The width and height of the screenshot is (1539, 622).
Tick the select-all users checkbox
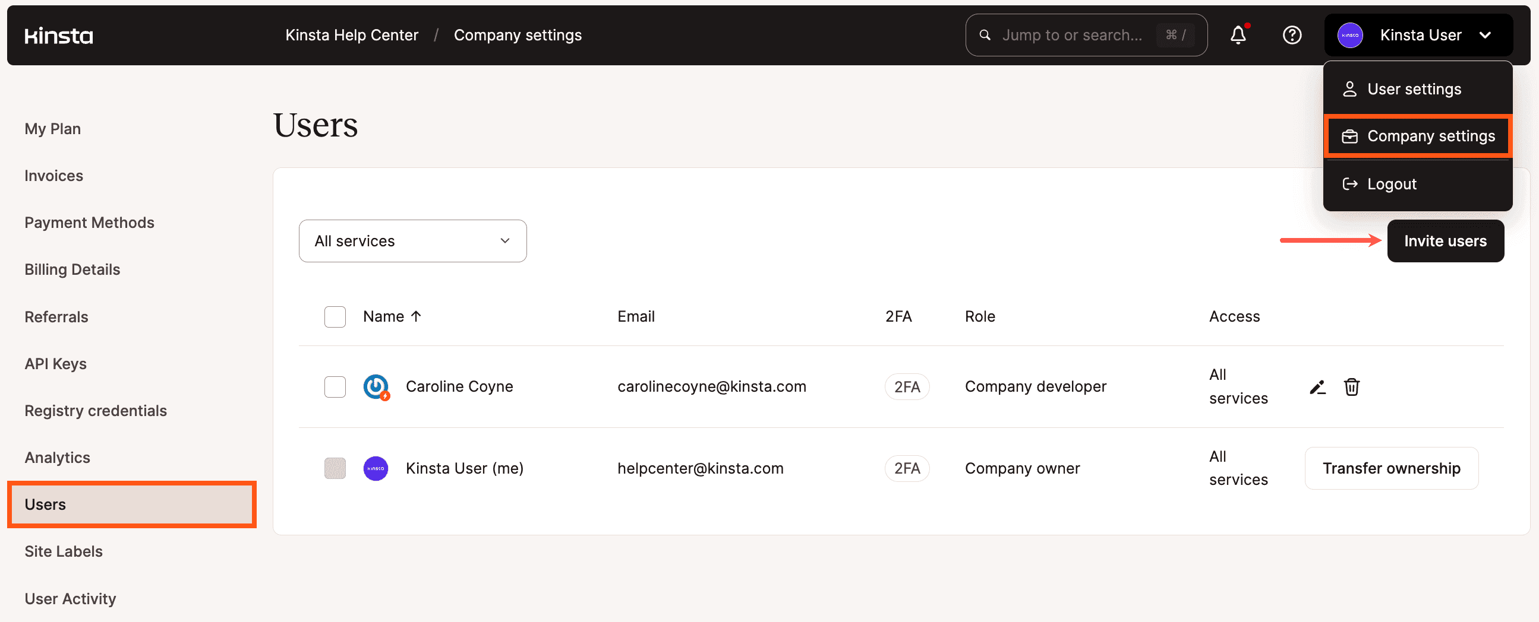(335, 317)
